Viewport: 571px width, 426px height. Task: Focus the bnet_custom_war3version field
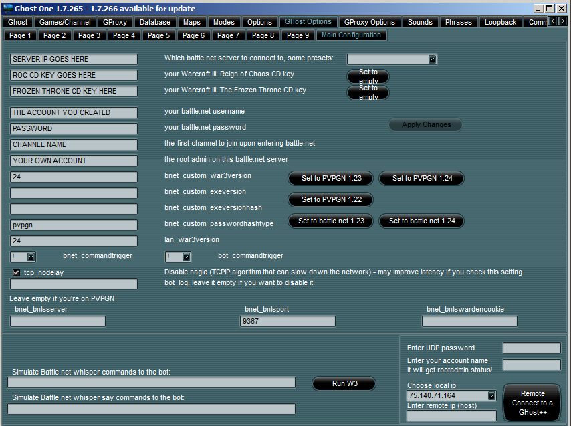[74, 177]
